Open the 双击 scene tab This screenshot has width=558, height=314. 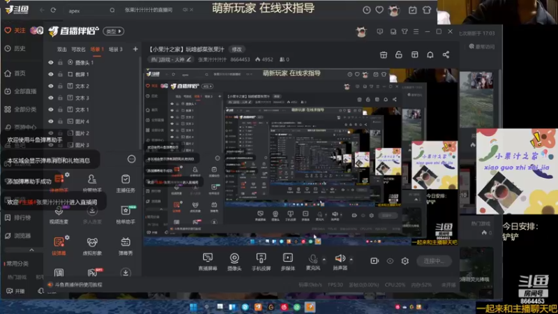coord(61,50)
